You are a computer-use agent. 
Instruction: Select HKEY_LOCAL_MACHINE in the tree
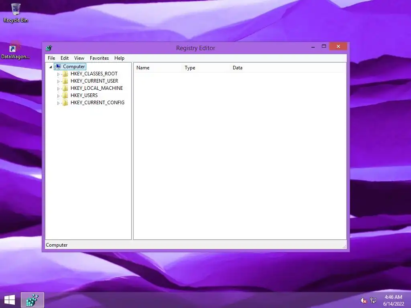pyautogui.click(x=96, y=88)
